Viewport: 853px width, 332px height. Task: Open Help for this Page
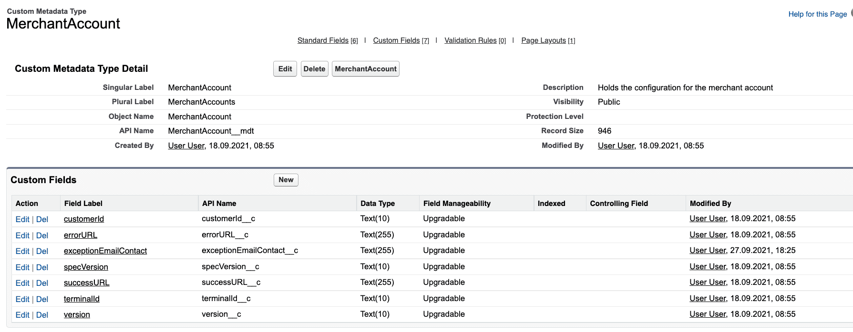(x=817, y=14)
